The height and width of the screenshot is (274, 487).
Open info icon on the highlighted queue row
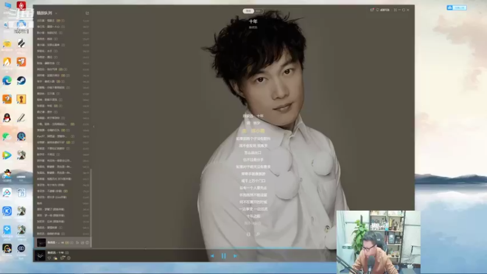[87, 242]
